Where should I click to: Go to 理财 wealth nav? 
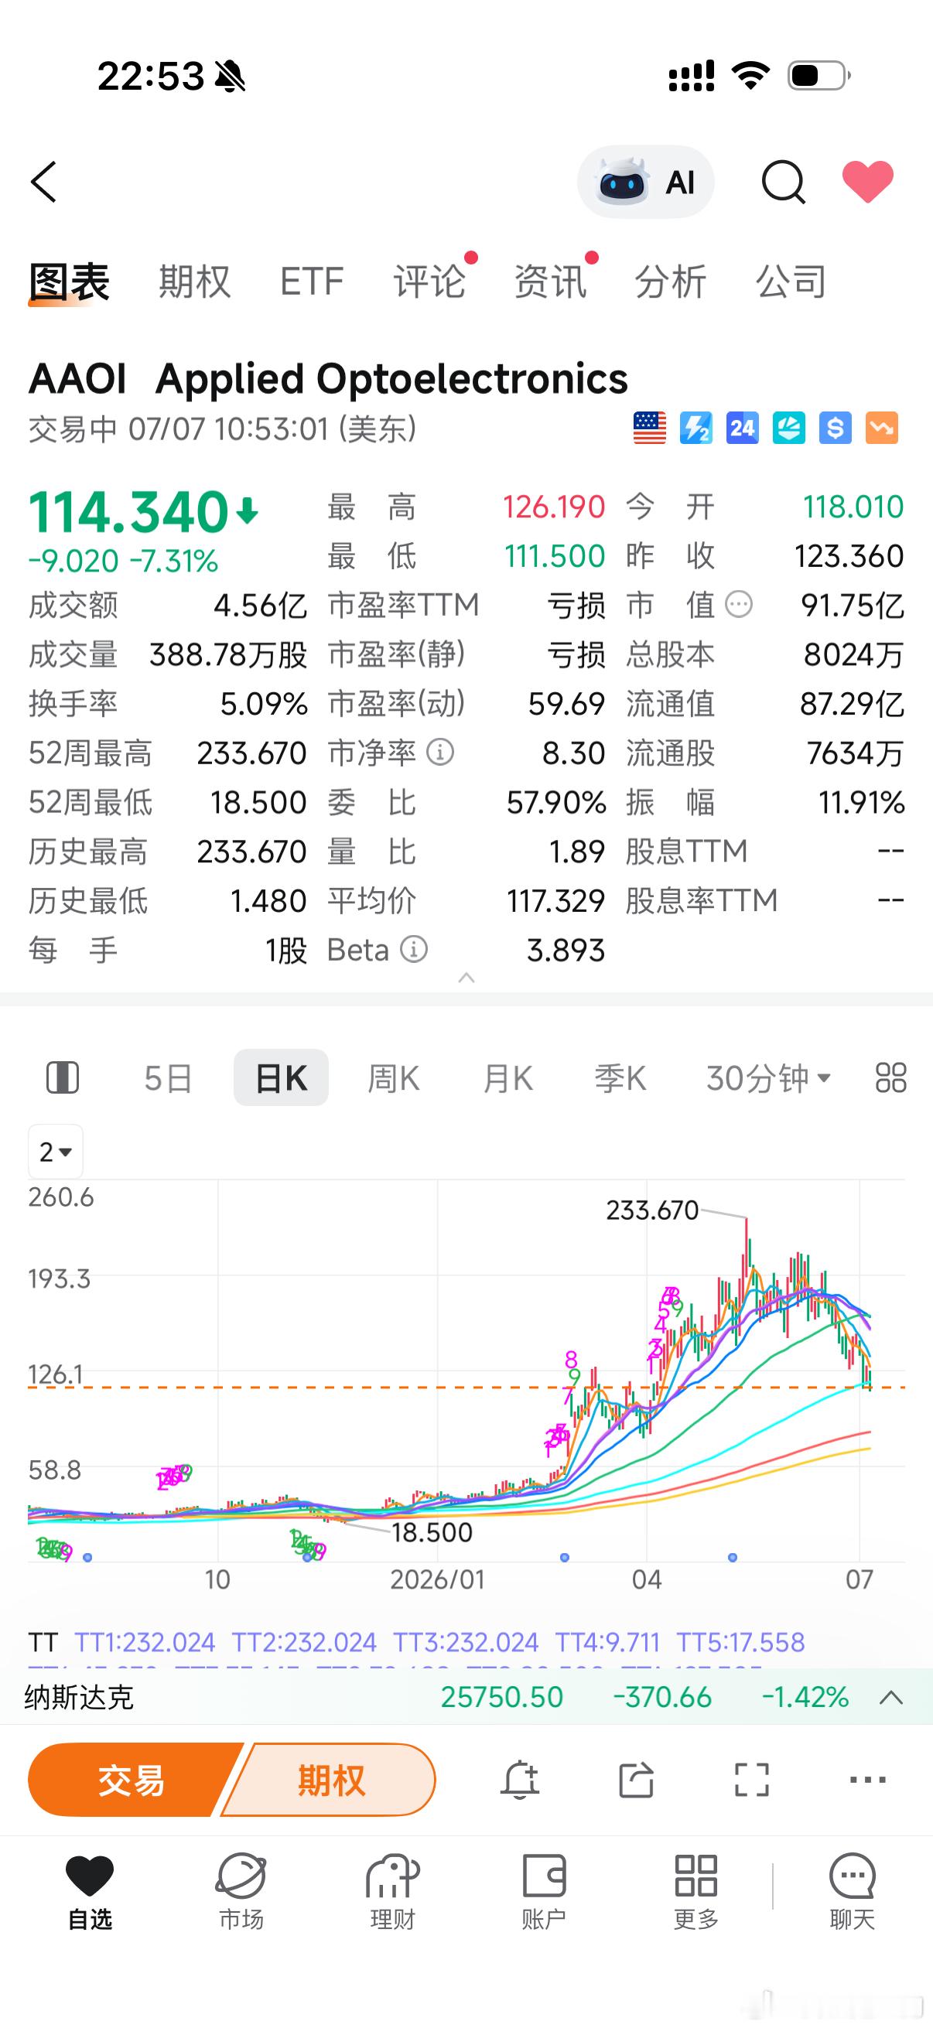coord(392,1892)
